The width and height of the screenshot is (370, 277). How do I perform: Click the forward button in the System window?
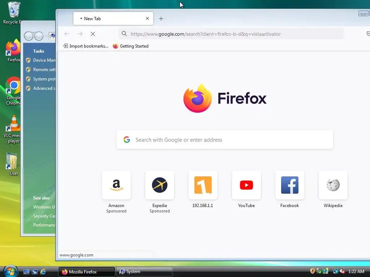39,36
